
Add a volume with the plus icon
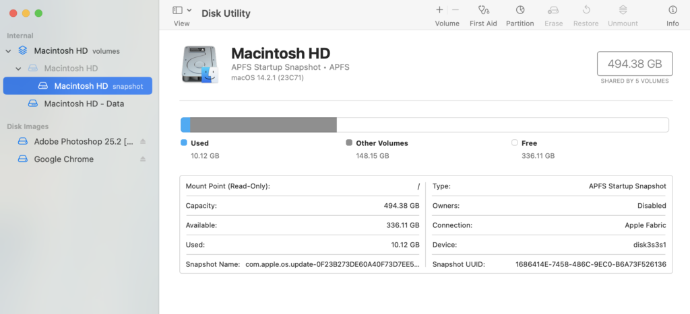439,9
